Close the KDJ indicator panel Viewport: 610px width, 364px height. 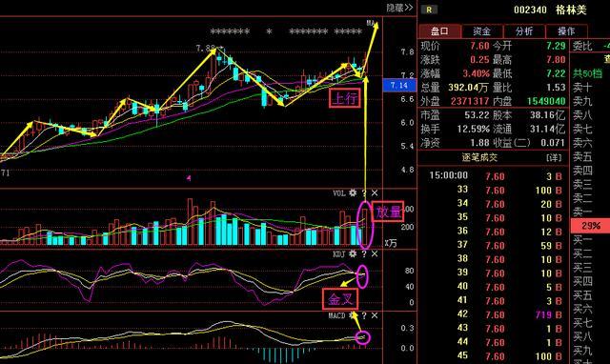click(x=375, y=254)
